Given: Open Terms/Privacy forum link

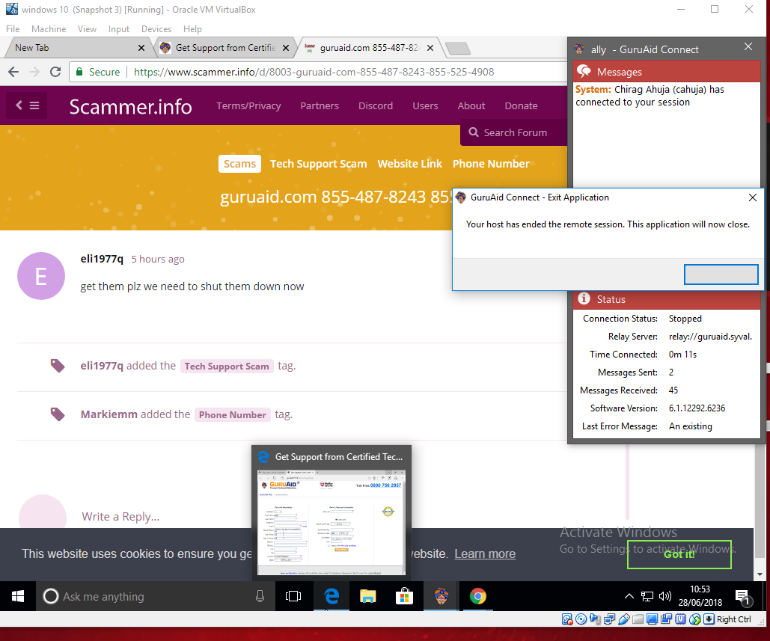Looking at the screenshot, I should 248,105.
